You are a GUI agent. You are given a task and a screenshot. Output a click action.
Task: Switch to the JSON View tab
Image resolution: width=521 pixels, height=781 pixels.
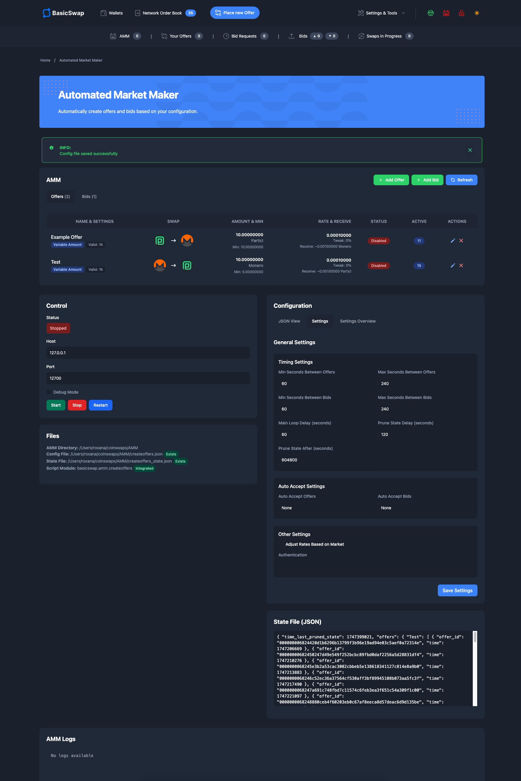[x=289, y=321]
